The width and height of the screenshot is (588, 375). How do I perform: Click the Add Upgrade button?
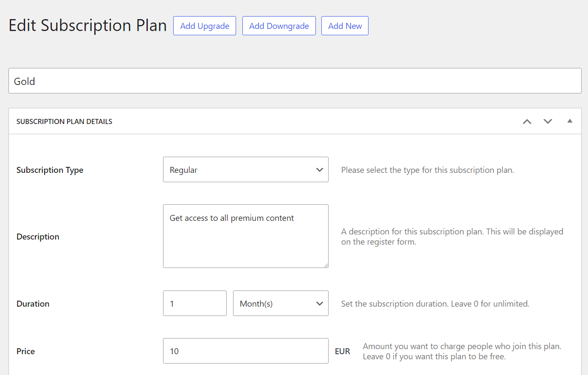(x=205, y=26)
